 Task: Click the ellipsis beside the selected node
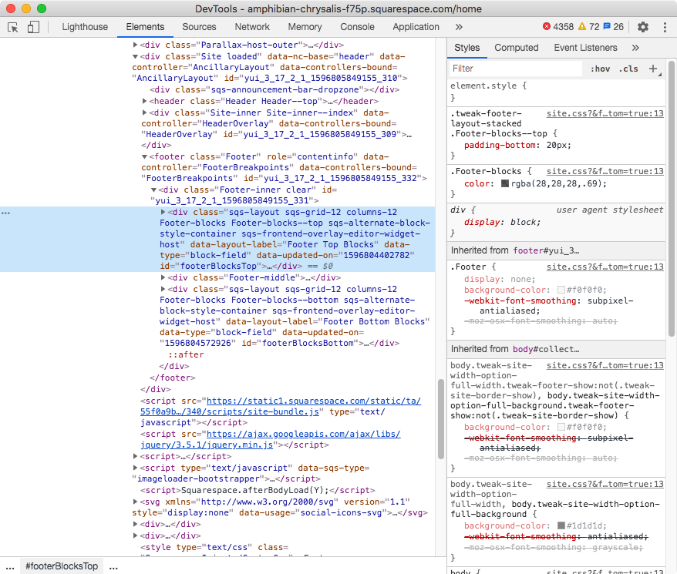tap(5, 213)
